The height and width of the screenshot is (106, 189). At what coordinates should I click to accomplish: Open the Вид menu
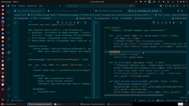click(41, 6)
